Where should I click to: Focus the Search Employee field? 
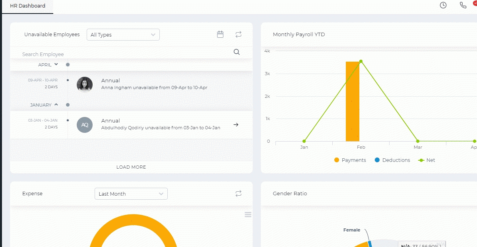(125, 54)
